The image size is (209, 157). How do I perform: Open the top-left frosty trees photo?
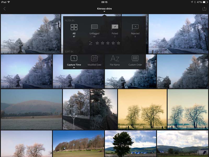coord(31,34)
